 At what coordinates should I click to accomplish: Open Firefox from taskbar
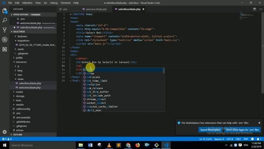tap(137, 145)
